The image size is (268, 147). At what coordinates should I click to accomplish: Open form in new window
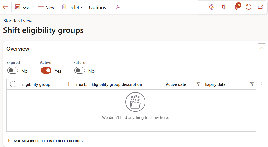coord(261,7)
